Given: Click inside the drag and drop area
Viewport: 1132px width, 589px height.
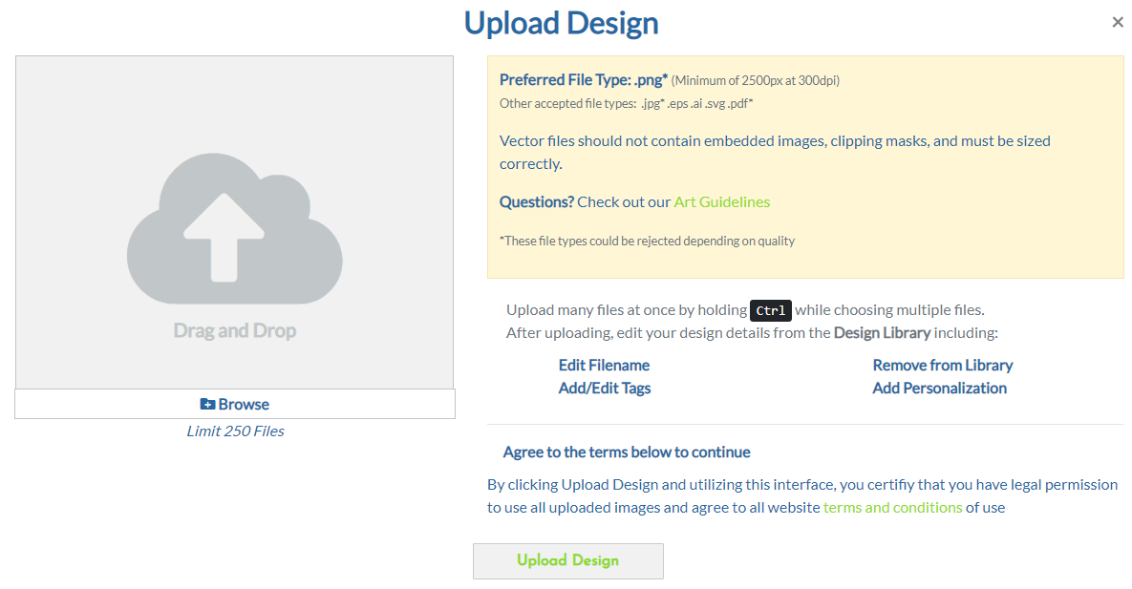Looking at the screenshot, I should pos(234,220).
